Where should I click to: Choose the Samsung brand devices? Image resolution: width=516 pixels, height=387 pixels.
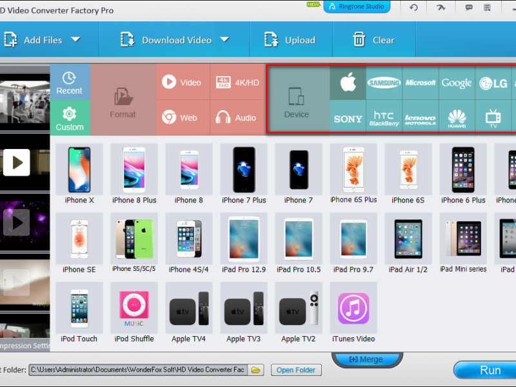point(384,83)
